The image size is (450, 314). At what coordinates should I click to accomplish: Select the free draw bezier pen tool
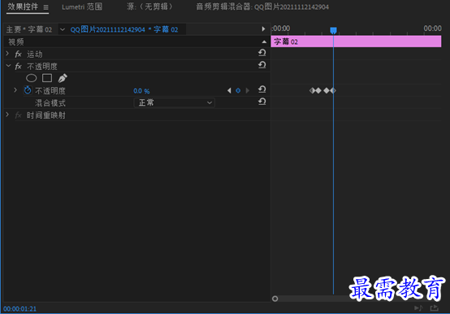pyautogui.click(x=63, y=78)
